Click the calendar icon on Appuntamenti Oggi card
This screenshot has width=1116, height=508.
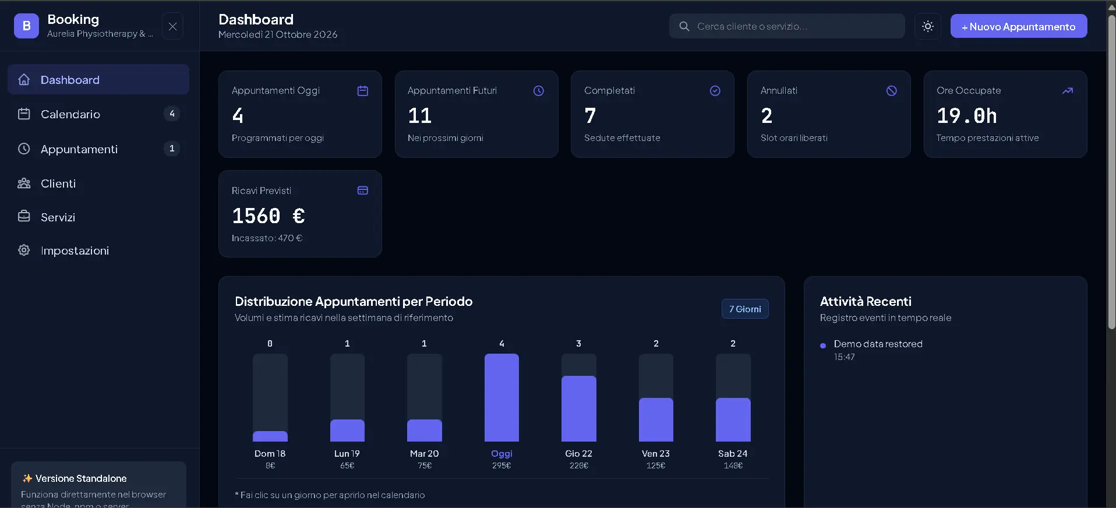tap(363, 91)
